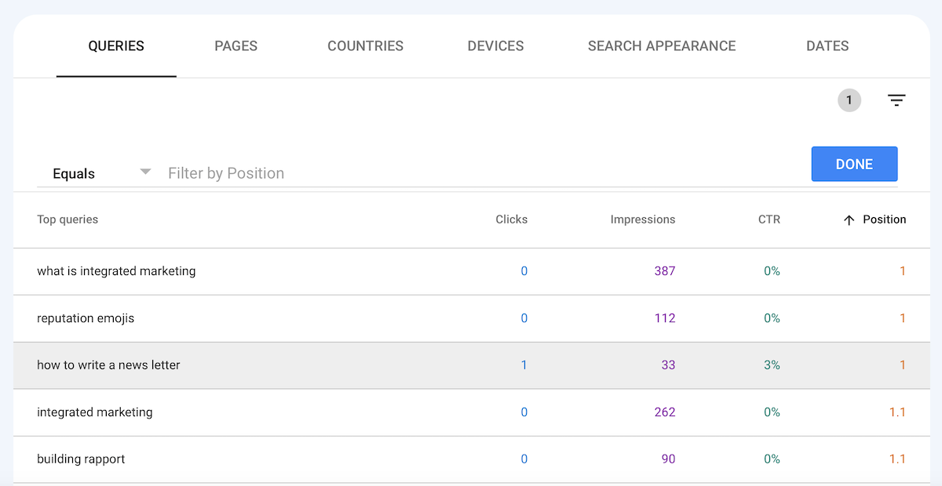Click the 33 impressions value
Image resolution: width=942 pixels, height=486 pixels.
coord(668,365)
